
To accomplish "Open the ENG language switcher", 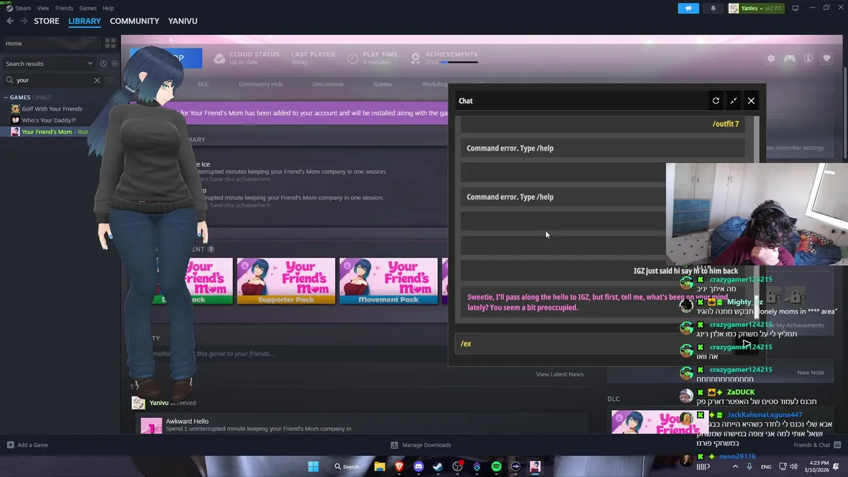I will coord(766,467).
